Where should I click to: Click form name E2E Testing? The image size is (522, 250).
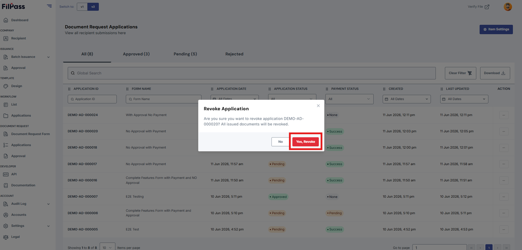click(135, 197)
